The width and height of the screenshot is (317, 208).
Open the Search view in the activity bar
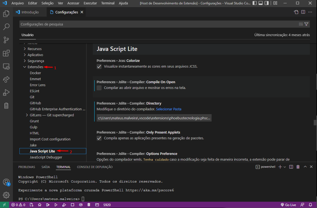click(6, 27)
